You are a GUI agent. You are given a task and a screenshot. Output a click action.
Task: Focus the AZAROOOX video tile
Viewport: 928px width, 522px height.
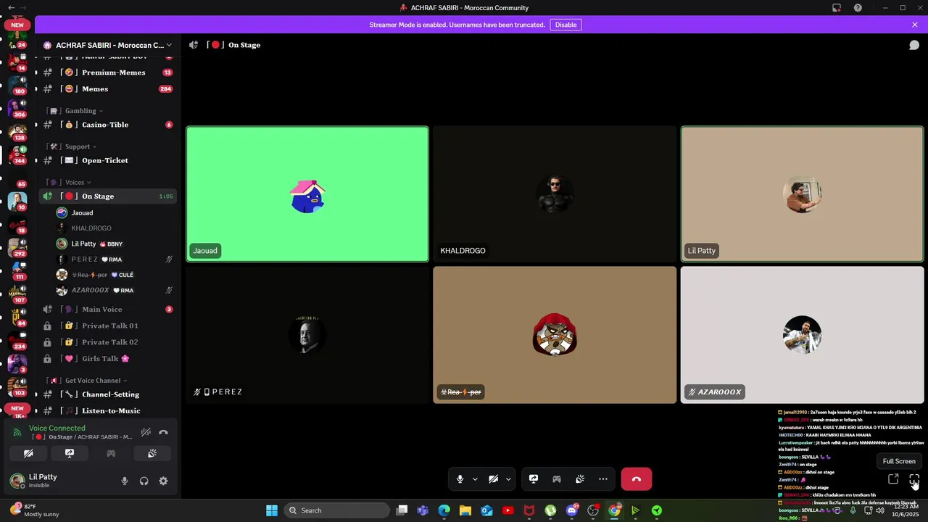tap(802, 335)
